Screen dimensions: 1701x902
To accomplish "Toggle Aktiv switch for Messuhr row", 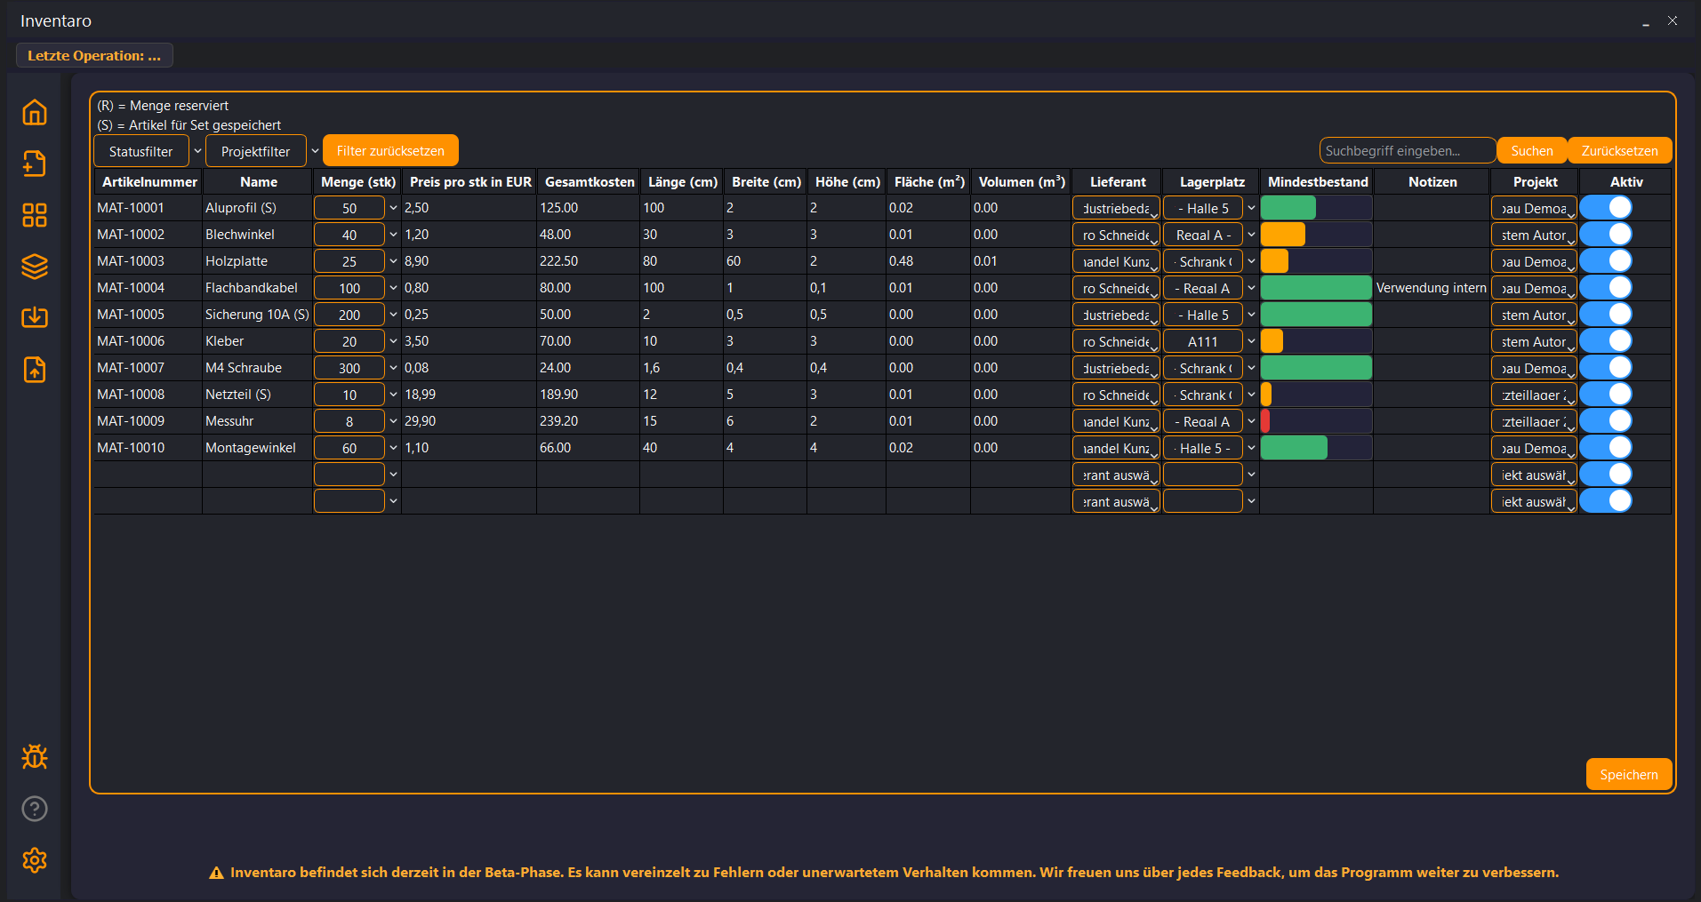I will coord(1606,421).
